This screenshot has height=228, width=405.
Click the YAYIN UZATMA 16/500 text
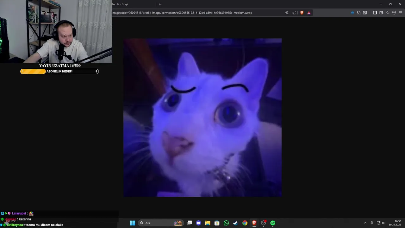[x=60, y=66]
